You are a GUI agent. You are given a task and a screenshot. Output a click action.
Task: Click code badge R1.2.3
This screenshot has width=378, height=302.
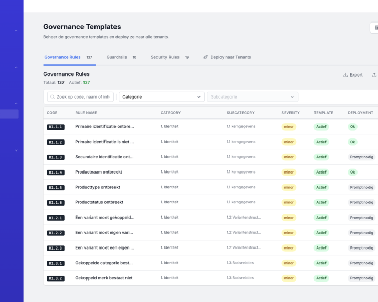pyautogui.click(x=56, y=249)
